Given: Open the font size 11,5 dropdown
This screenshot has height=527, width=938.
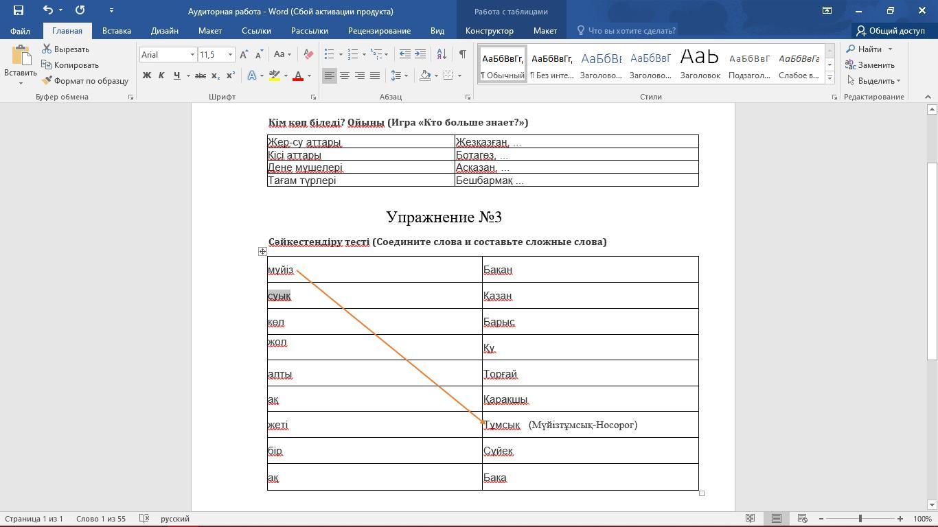Looking at the screenshot, I should click(231, 54).
